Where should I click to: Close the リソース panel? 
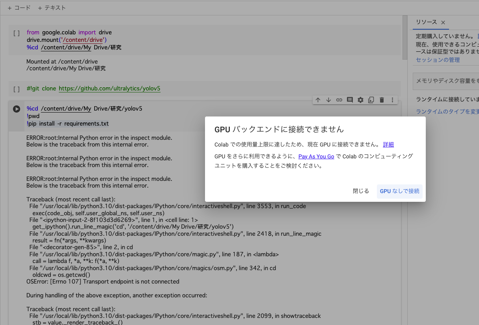[x=443, y=23]
